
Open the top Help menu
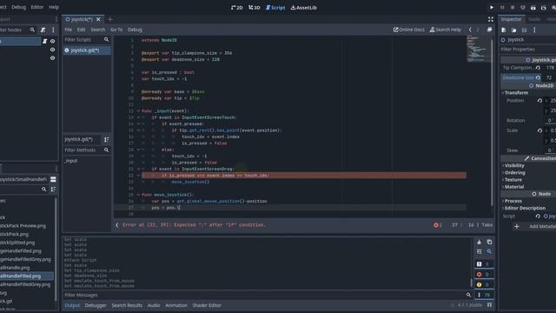[54, 7]
